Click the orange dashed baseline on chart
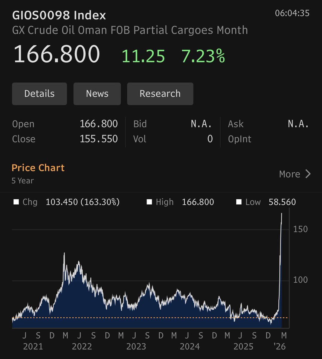Image resolution: width=322 pixels, height=359 pixels. click(x=150, y=318)
